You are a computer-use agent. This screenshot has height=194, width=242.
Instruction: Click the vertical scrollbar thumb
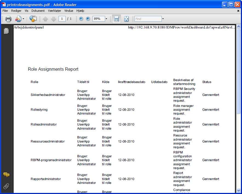(238, 71)
